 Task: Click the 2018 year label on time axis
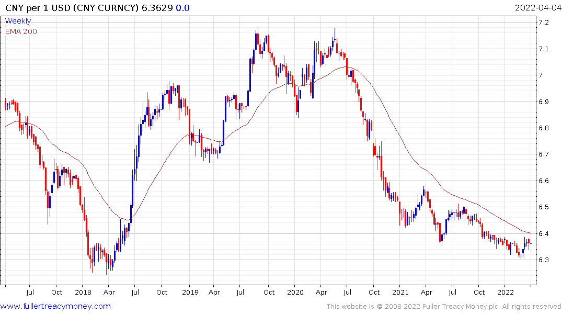[x=83, y=292]
